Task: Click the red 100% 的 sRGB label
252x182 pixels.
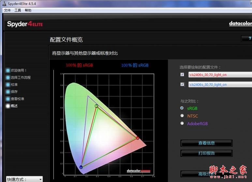Action: [80, 65]
